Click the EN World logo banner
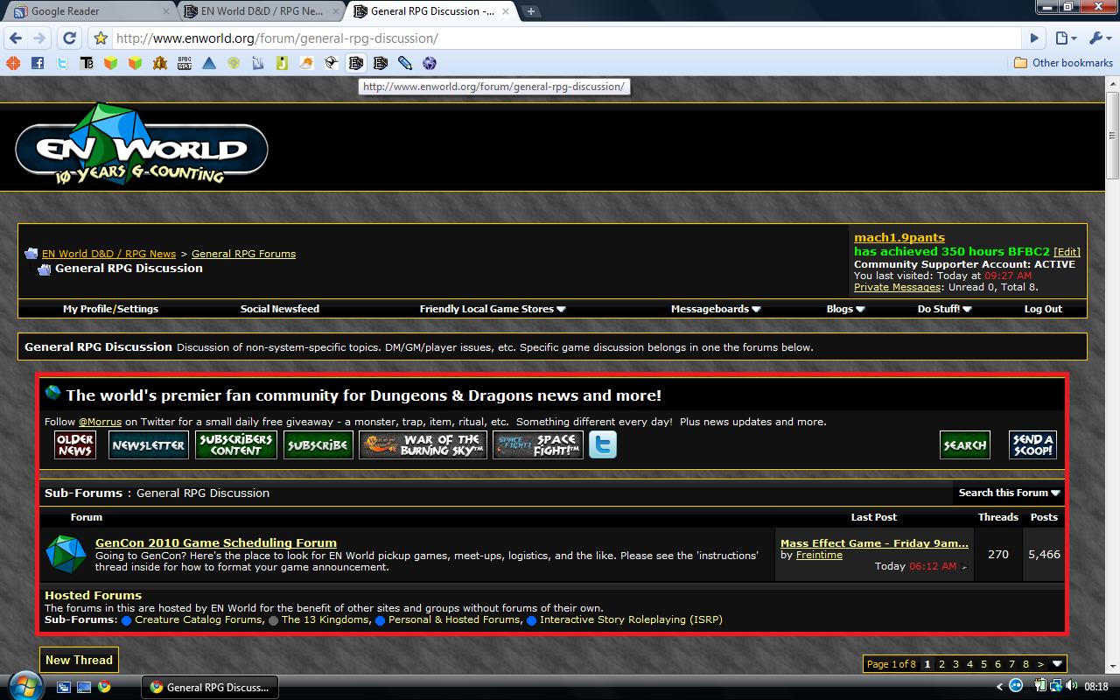This screenshot has height=700, width=1120. (142, 144)
